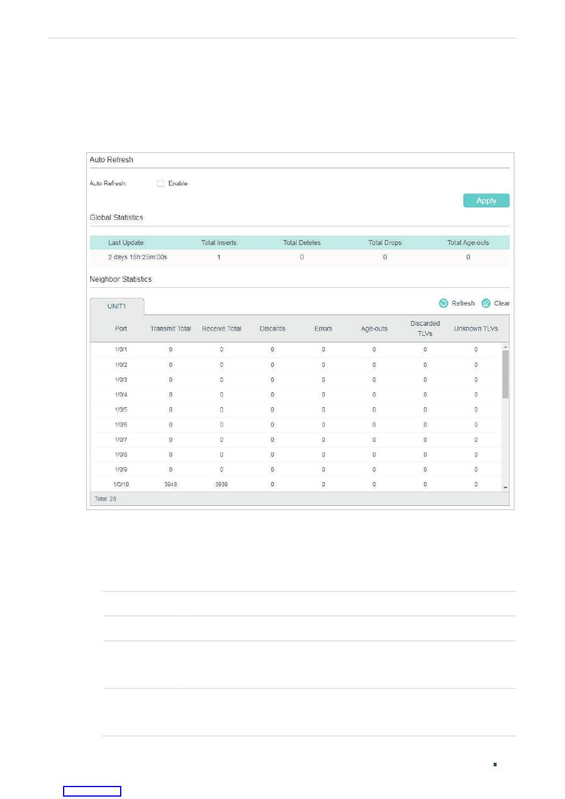Click the circular Clear icon
This screenshot has height=799, width=565.
486,303
